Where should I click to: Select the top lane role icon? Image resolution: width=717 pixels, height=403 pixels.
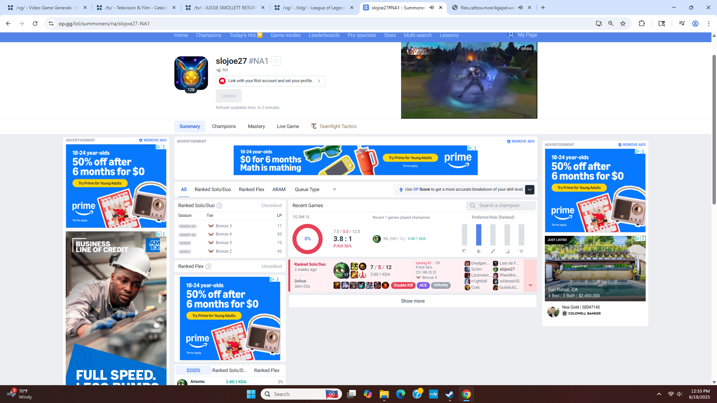[x=464, y=251]
